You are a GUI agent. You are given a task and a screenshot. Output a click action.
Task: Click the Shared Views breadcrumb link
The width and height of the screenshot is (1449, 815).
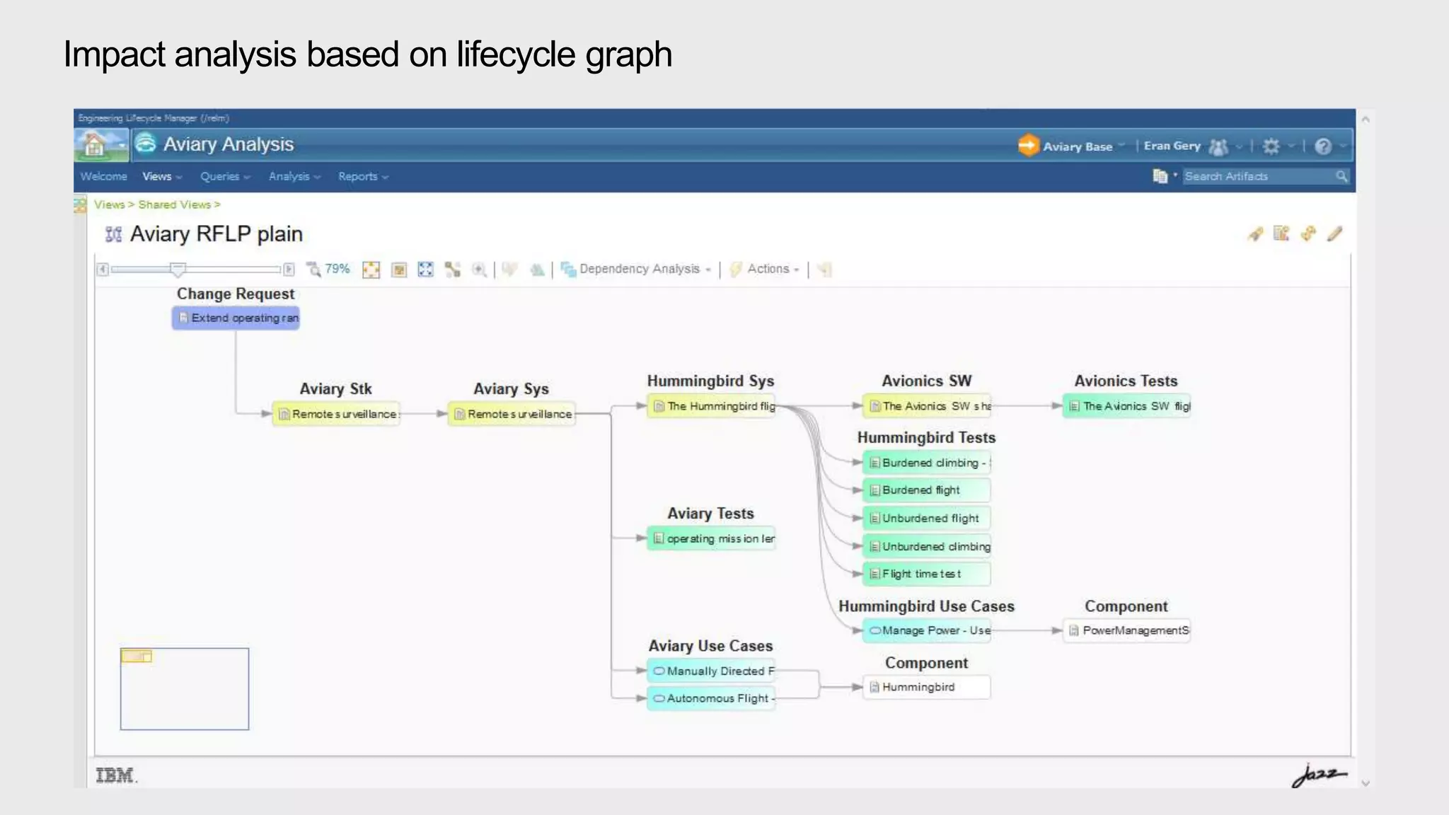(175, 204)
